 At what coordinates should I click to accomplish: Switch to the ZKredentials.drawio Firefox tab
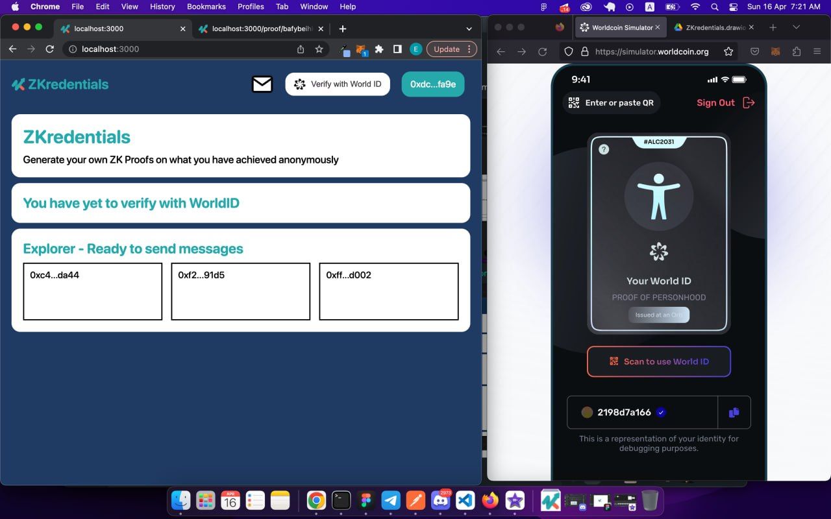pyautogui.click(x=713, y=27)
